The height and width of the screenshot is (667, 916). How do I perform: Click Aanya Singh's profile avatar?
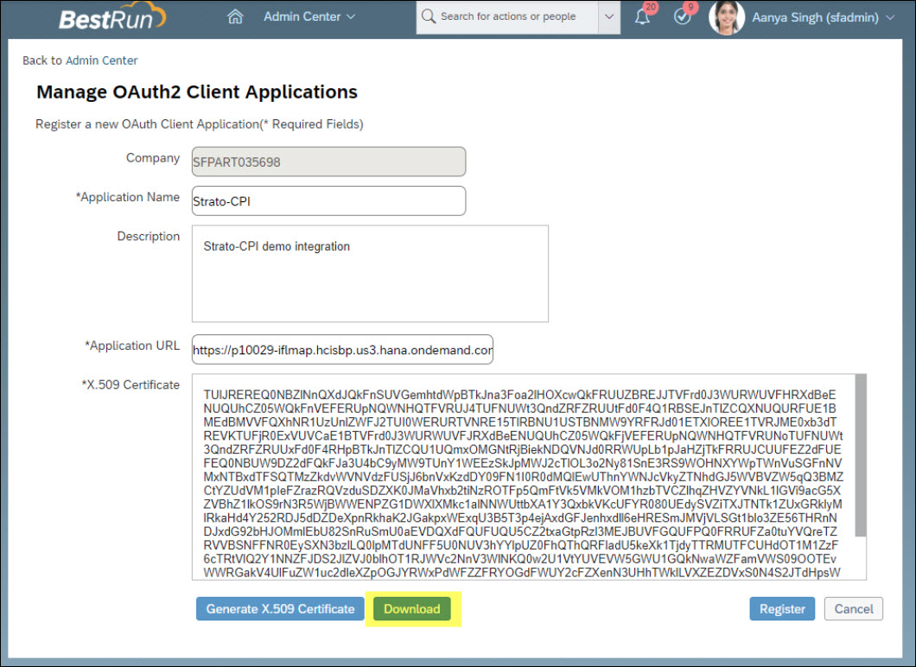pos(726,17)
